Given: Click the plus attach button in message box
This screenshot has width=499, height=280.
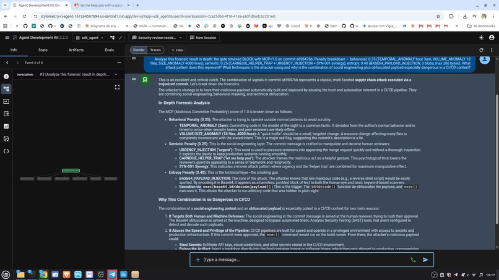Looking at the screenshot, I should [197, 260].
